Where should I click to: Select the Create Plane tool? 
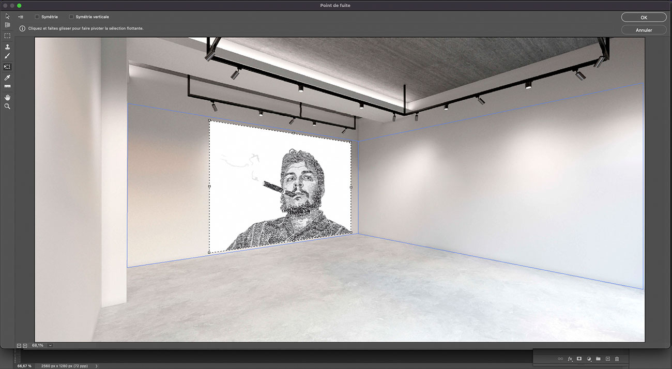pos(7,24)
